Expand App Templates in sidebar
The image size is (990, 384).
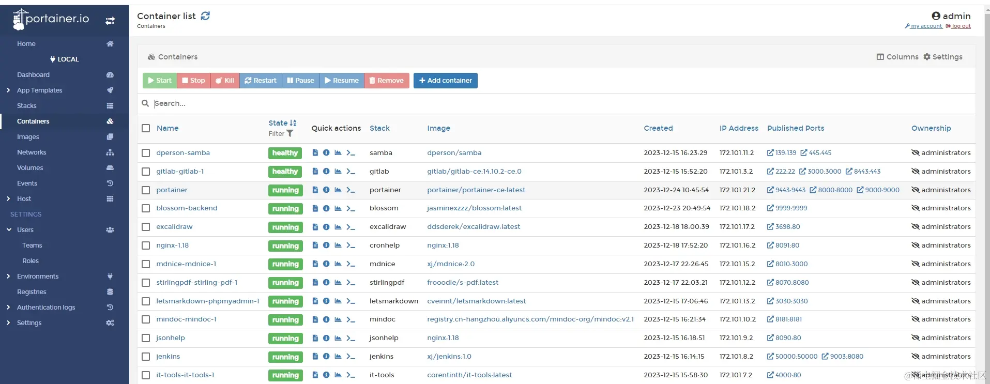pyautogui.click(x=8, y=90)
